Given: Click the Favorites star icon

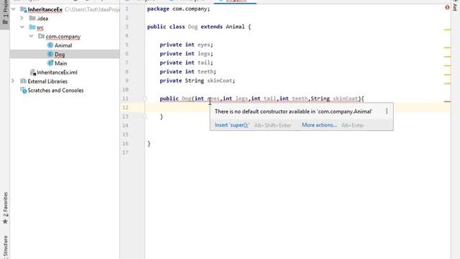Looking at the screenshot, I should tap(5, 222).
